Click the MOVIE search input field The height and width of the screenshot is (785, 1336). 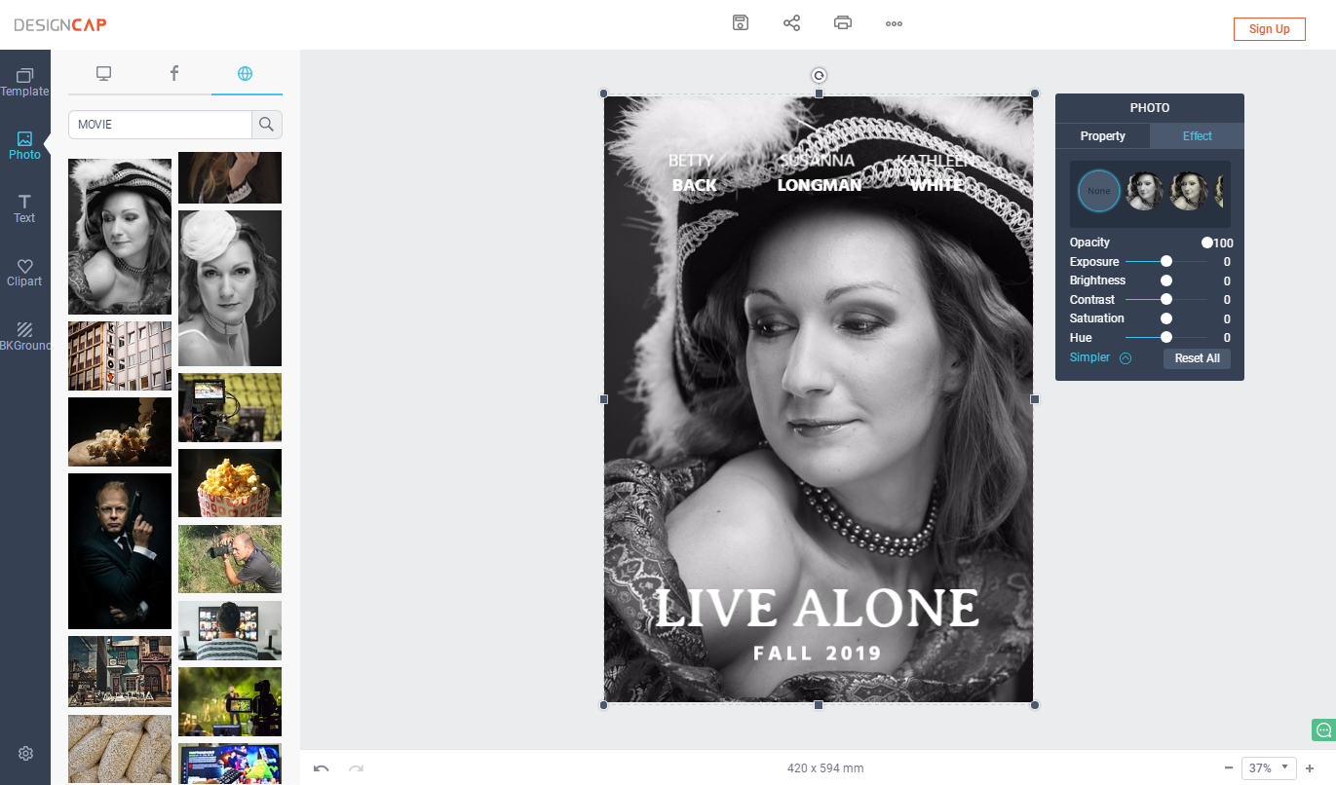[x=161, y=125]
